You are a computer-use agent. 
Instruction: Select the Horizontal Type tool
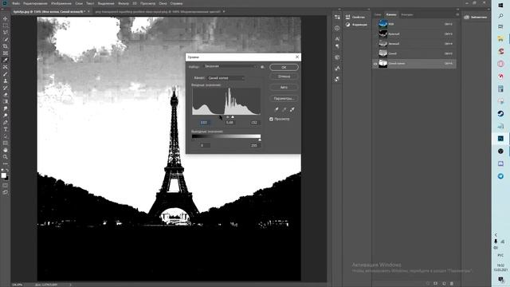click(x=6, y=129)
